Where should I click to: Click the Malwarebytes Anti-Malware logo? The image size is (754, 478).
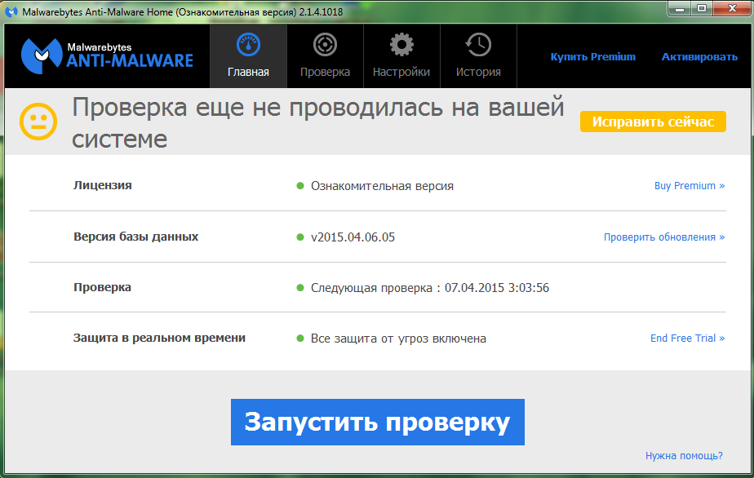(107, 55)
